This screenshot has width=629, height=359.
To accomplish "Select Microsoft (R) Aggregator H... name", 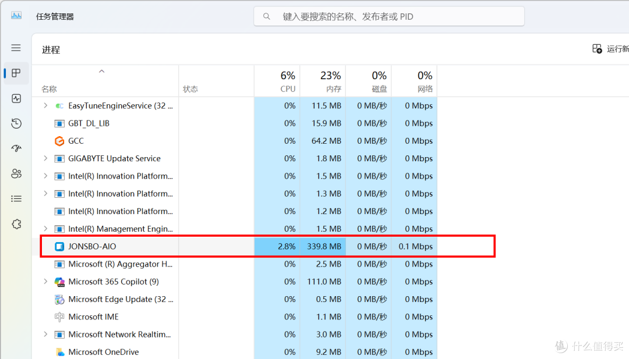I will coord(121,264).
